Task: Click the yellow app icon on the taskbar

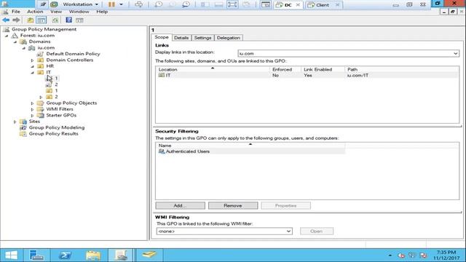Action: click(149, 255)
